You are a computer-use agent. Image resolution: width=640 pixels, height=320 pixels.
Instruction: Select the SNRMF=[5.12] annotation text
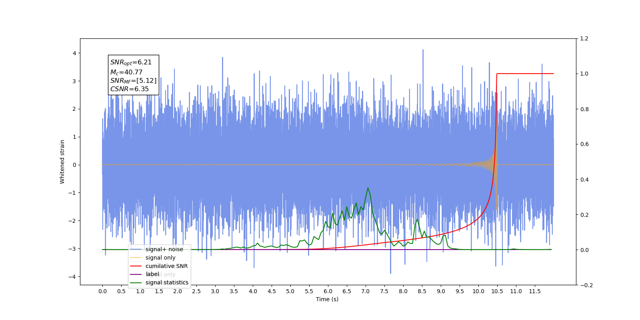133,81
